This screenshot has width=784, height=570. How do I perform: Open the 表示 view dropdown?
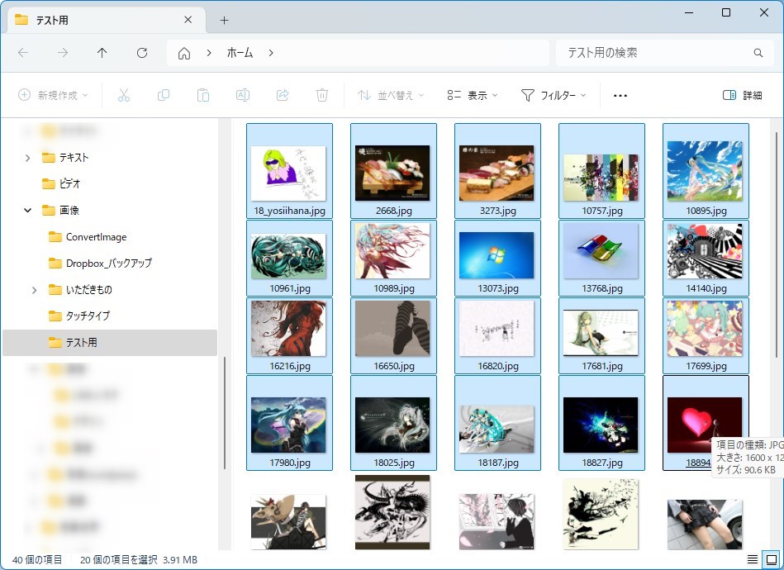point(473,95)
